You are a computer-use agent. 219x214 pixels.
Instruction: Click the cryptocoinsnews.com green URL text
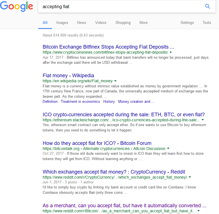pyautogui.click(x=105, y=53)
